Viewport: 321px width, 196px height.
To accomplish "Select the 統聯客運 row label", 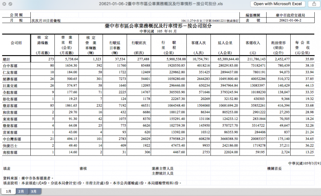I will (x=10, y=79).
